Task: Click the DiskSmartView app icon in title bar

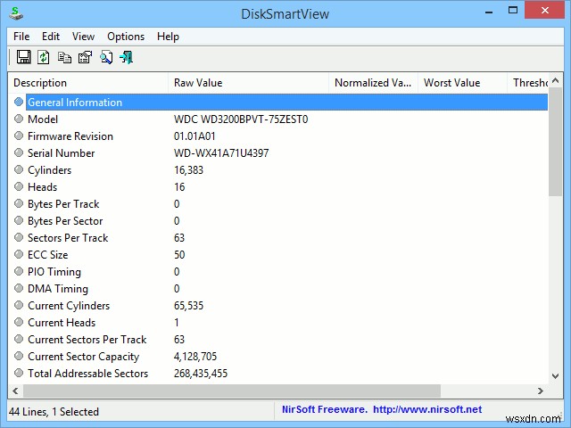Action: click(16, 14)
